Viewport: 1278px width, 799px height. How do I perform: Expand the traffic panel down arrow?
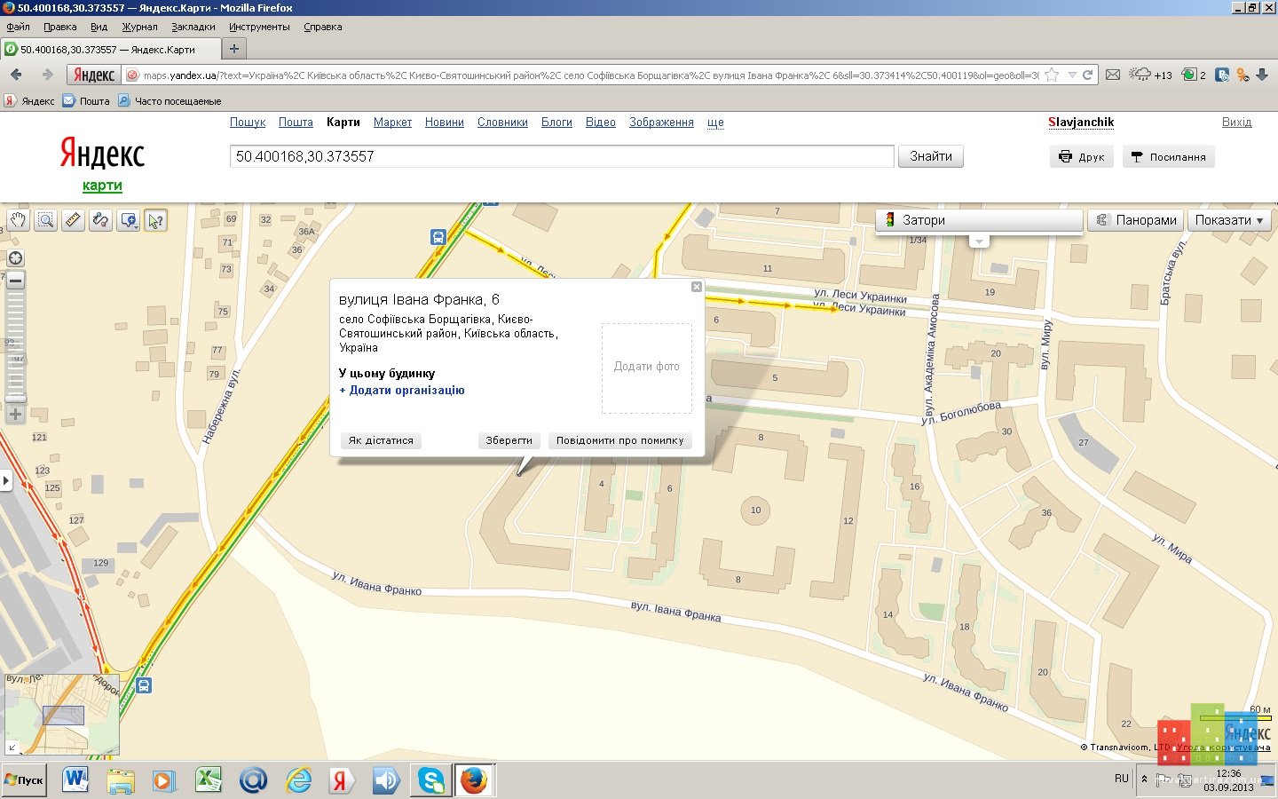click(x=979, y=241)
